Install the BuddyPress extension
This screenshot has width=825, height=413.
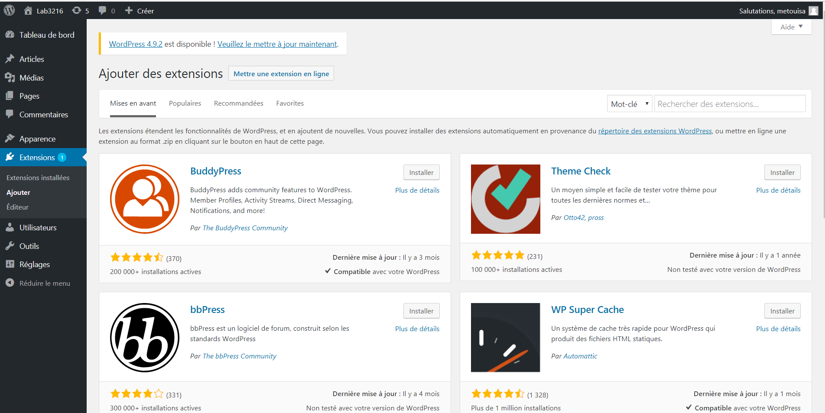coord(421,172)
